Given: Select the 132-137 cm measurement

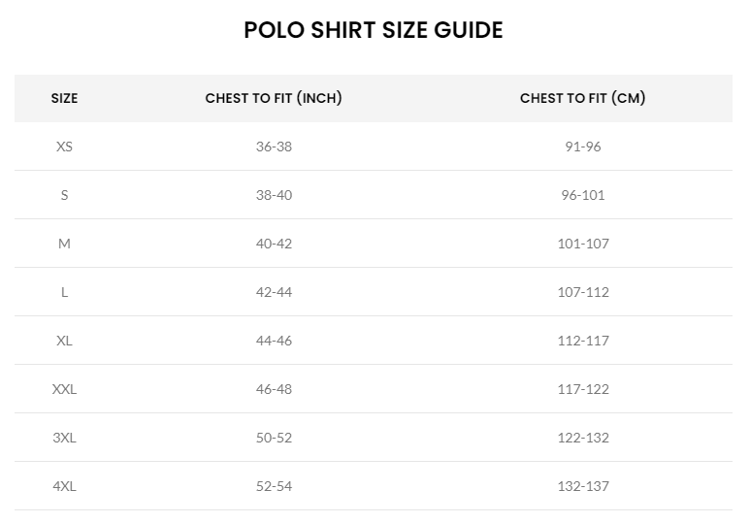Looking at the screenshot, I should click(582, 486).
